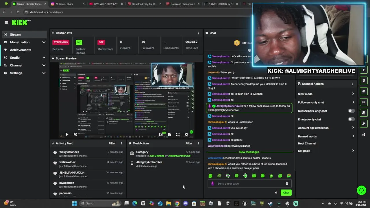Open the Set goals options arrow
370x208 pixels.
[353, 151]
